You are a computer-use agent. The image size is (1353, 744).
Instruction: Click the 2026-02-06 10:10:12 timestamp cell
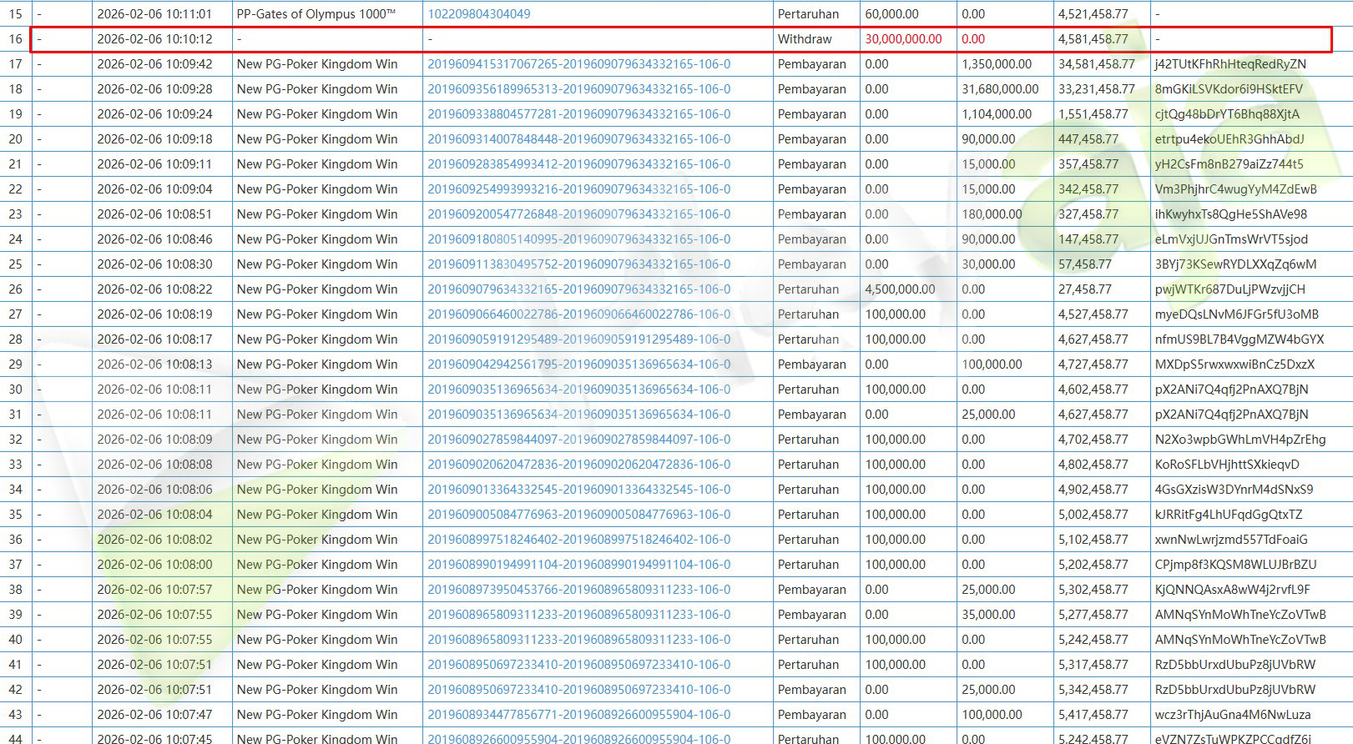pyautogui.click(x=154, y=39)
